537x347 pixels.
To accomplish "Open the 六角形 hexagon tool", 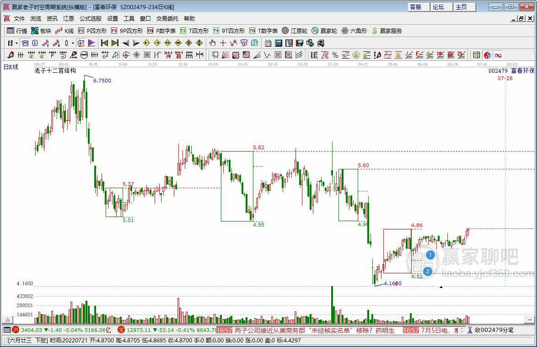I will tap(354, 31).
